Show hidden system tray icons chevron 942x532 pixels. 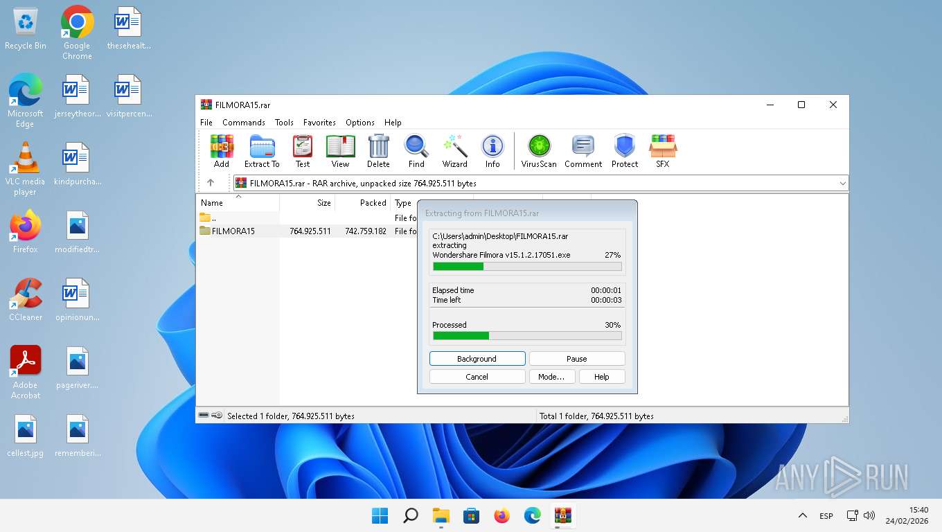click(802, 515)
